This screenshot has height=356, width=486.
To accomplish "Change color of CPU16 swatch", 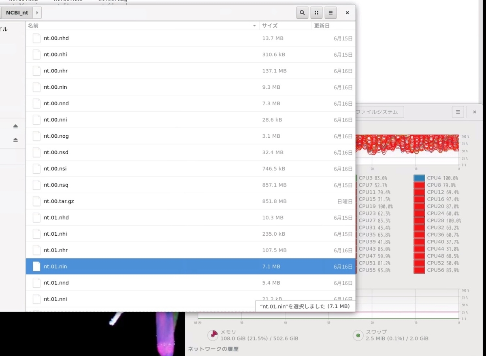I will [419, 199].
